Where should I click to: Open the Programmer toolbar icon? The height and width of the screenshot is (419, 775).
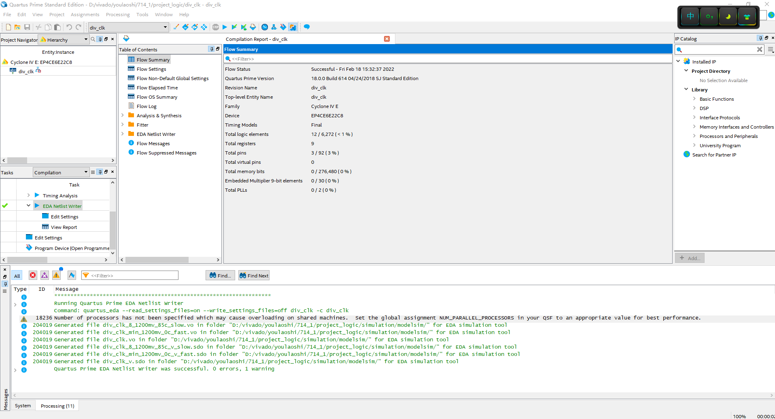click(283, 27)
